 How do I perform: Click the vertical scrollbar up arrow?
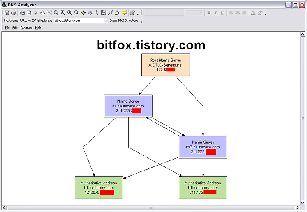tap(303, 34)
